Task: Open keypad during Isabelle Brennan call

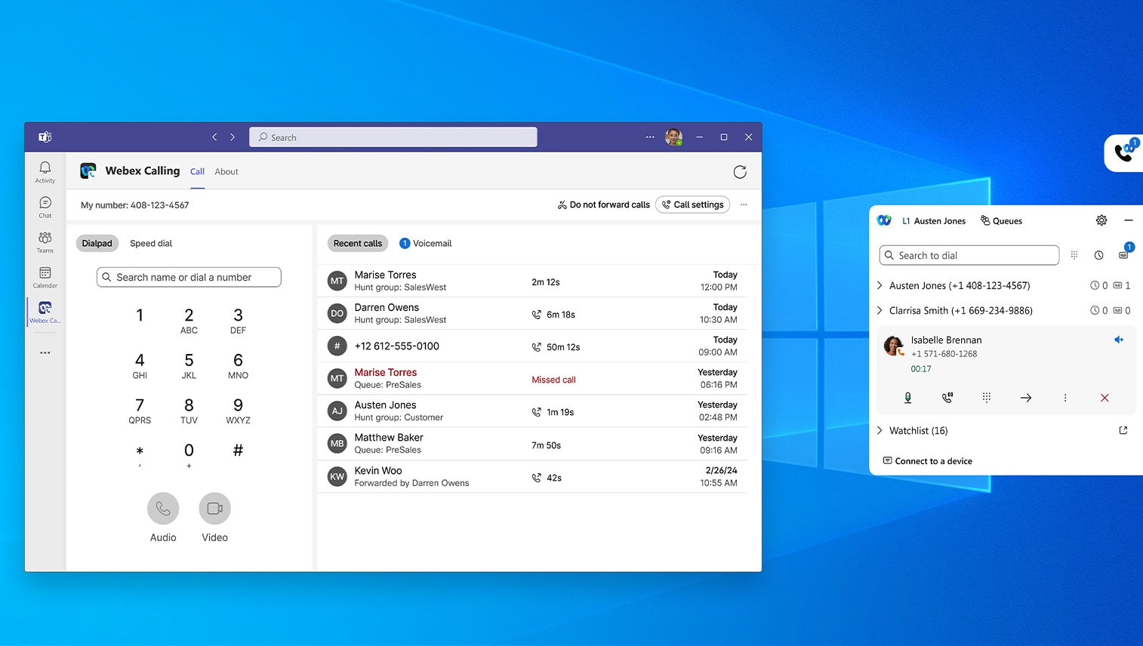Action: tap(987, 398)
